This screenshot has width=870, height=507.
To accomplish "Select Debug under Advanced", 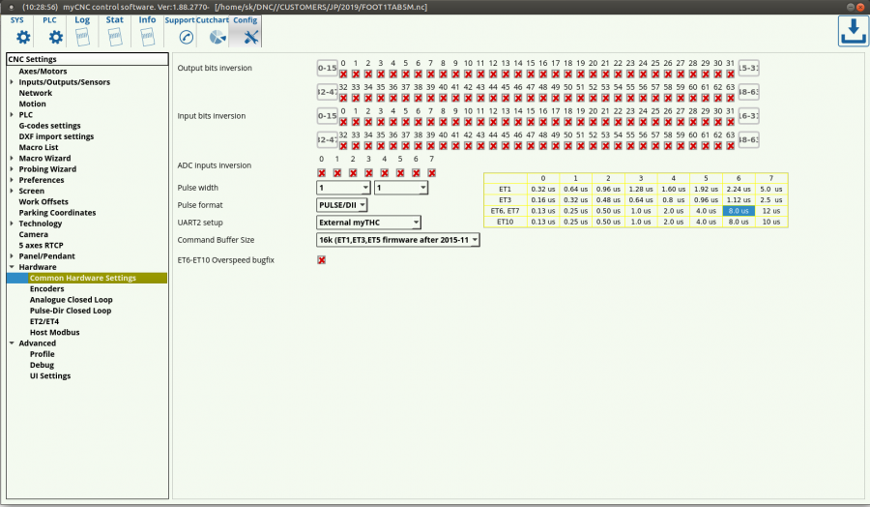I will pos(42,365).
